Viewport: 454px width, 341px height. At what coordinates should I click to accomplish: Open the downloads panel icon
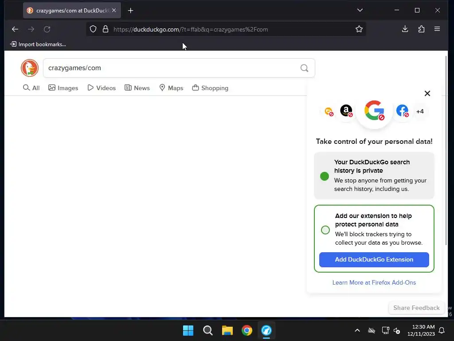(x=405, y=29)
